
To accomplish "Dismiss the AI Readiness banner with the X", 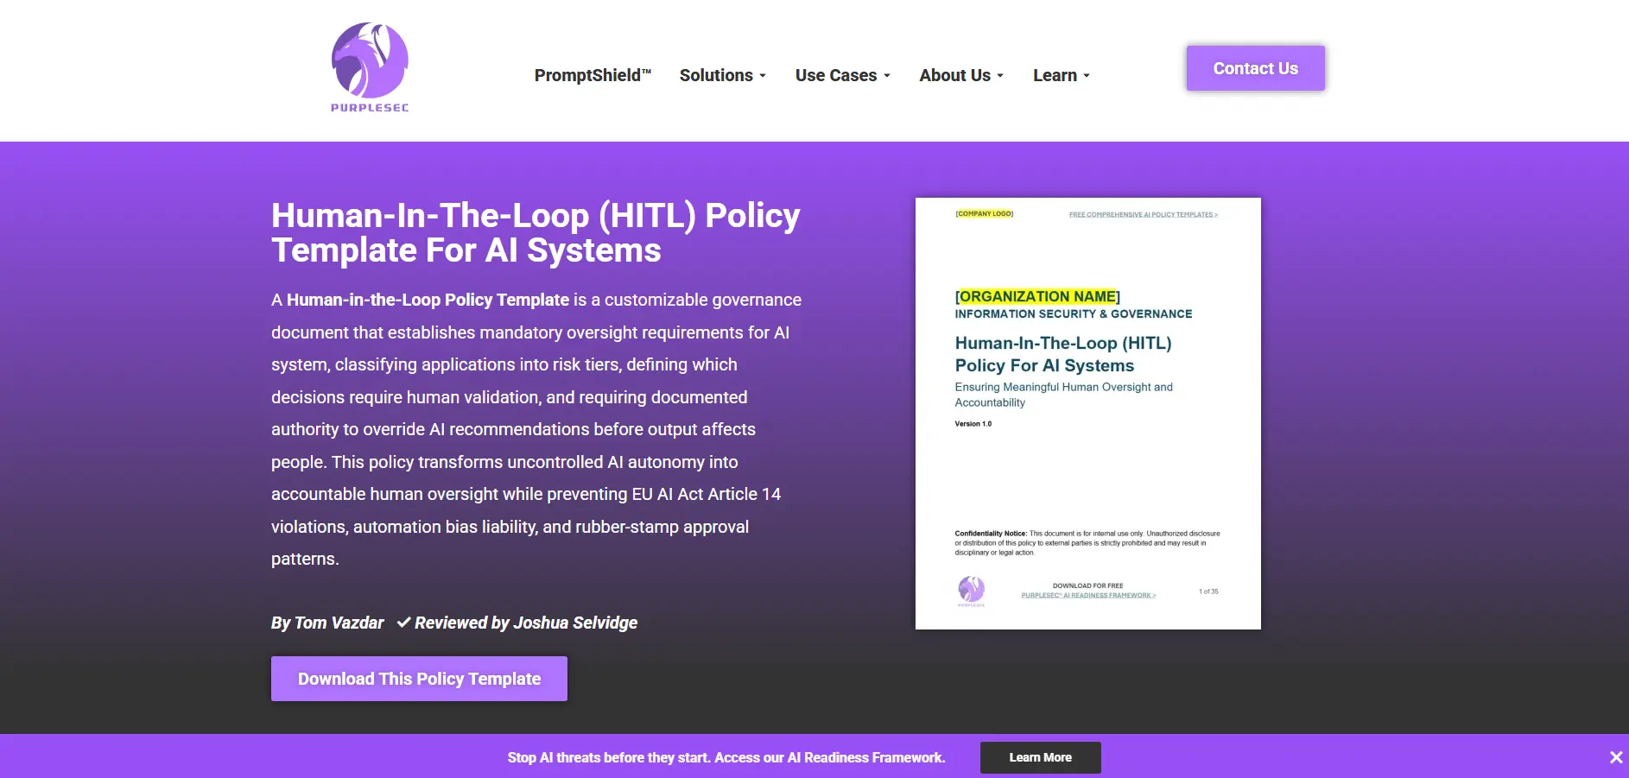I will point(1616,757).
